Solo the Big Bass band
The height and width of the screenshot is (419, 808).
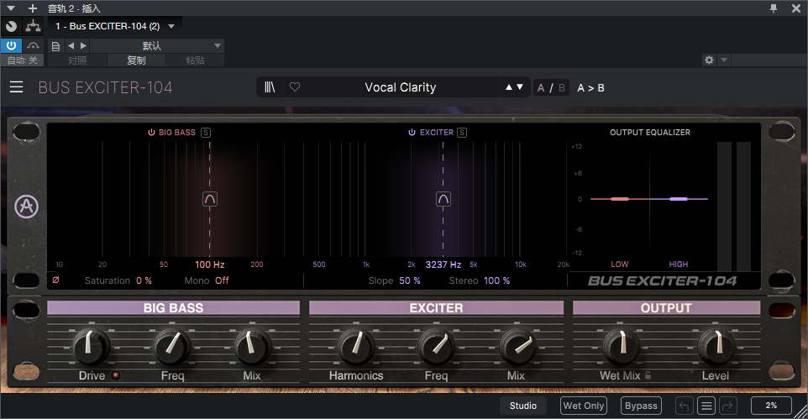click(206, 133)
